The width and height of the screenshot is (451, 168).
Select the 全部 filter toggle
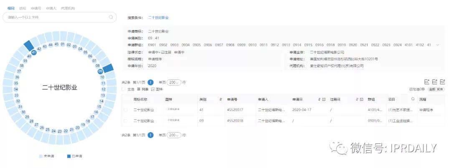pos(432,89)
